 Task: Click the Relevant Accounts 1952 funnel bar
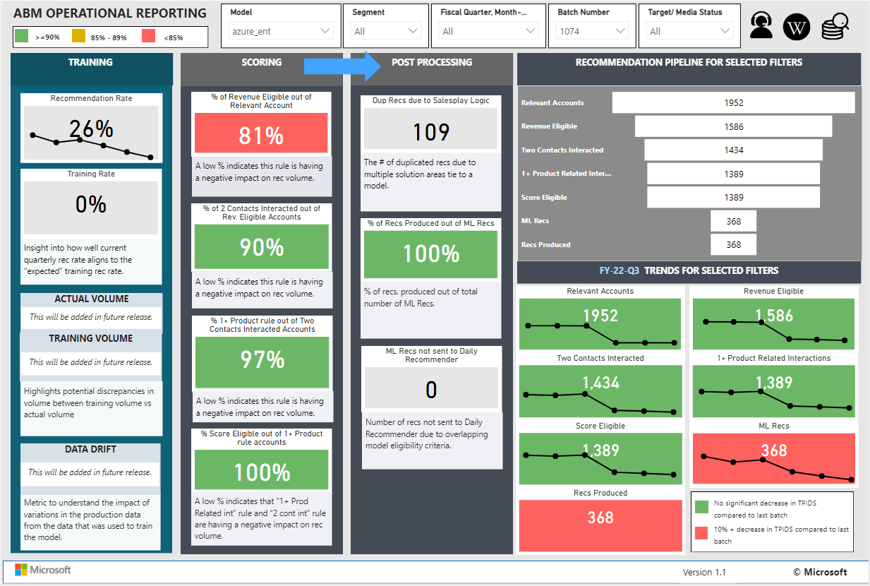(733, 103)
